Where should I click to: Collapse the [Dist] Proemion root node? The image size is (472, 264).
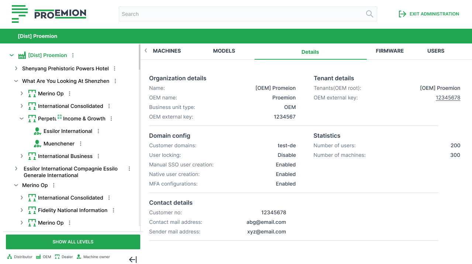point(12,55)
